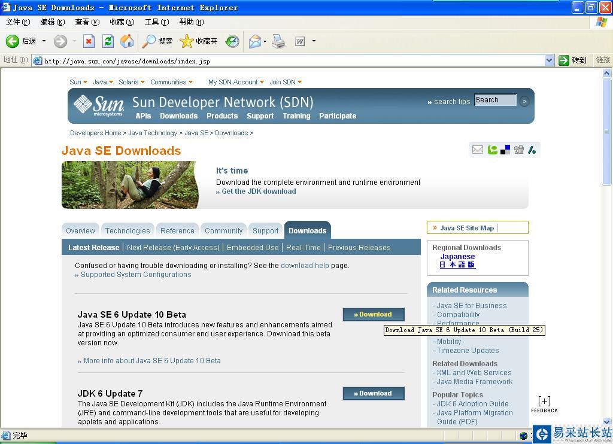Open the Japanese regional downloads link
This screenshot has width=613, height=444.
457,256
